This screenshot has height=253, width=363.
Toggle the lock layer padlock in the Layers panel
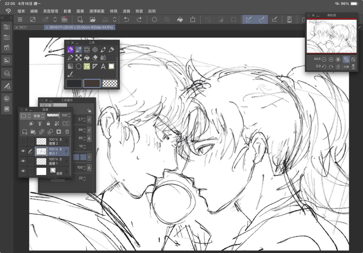coord(48,124)
